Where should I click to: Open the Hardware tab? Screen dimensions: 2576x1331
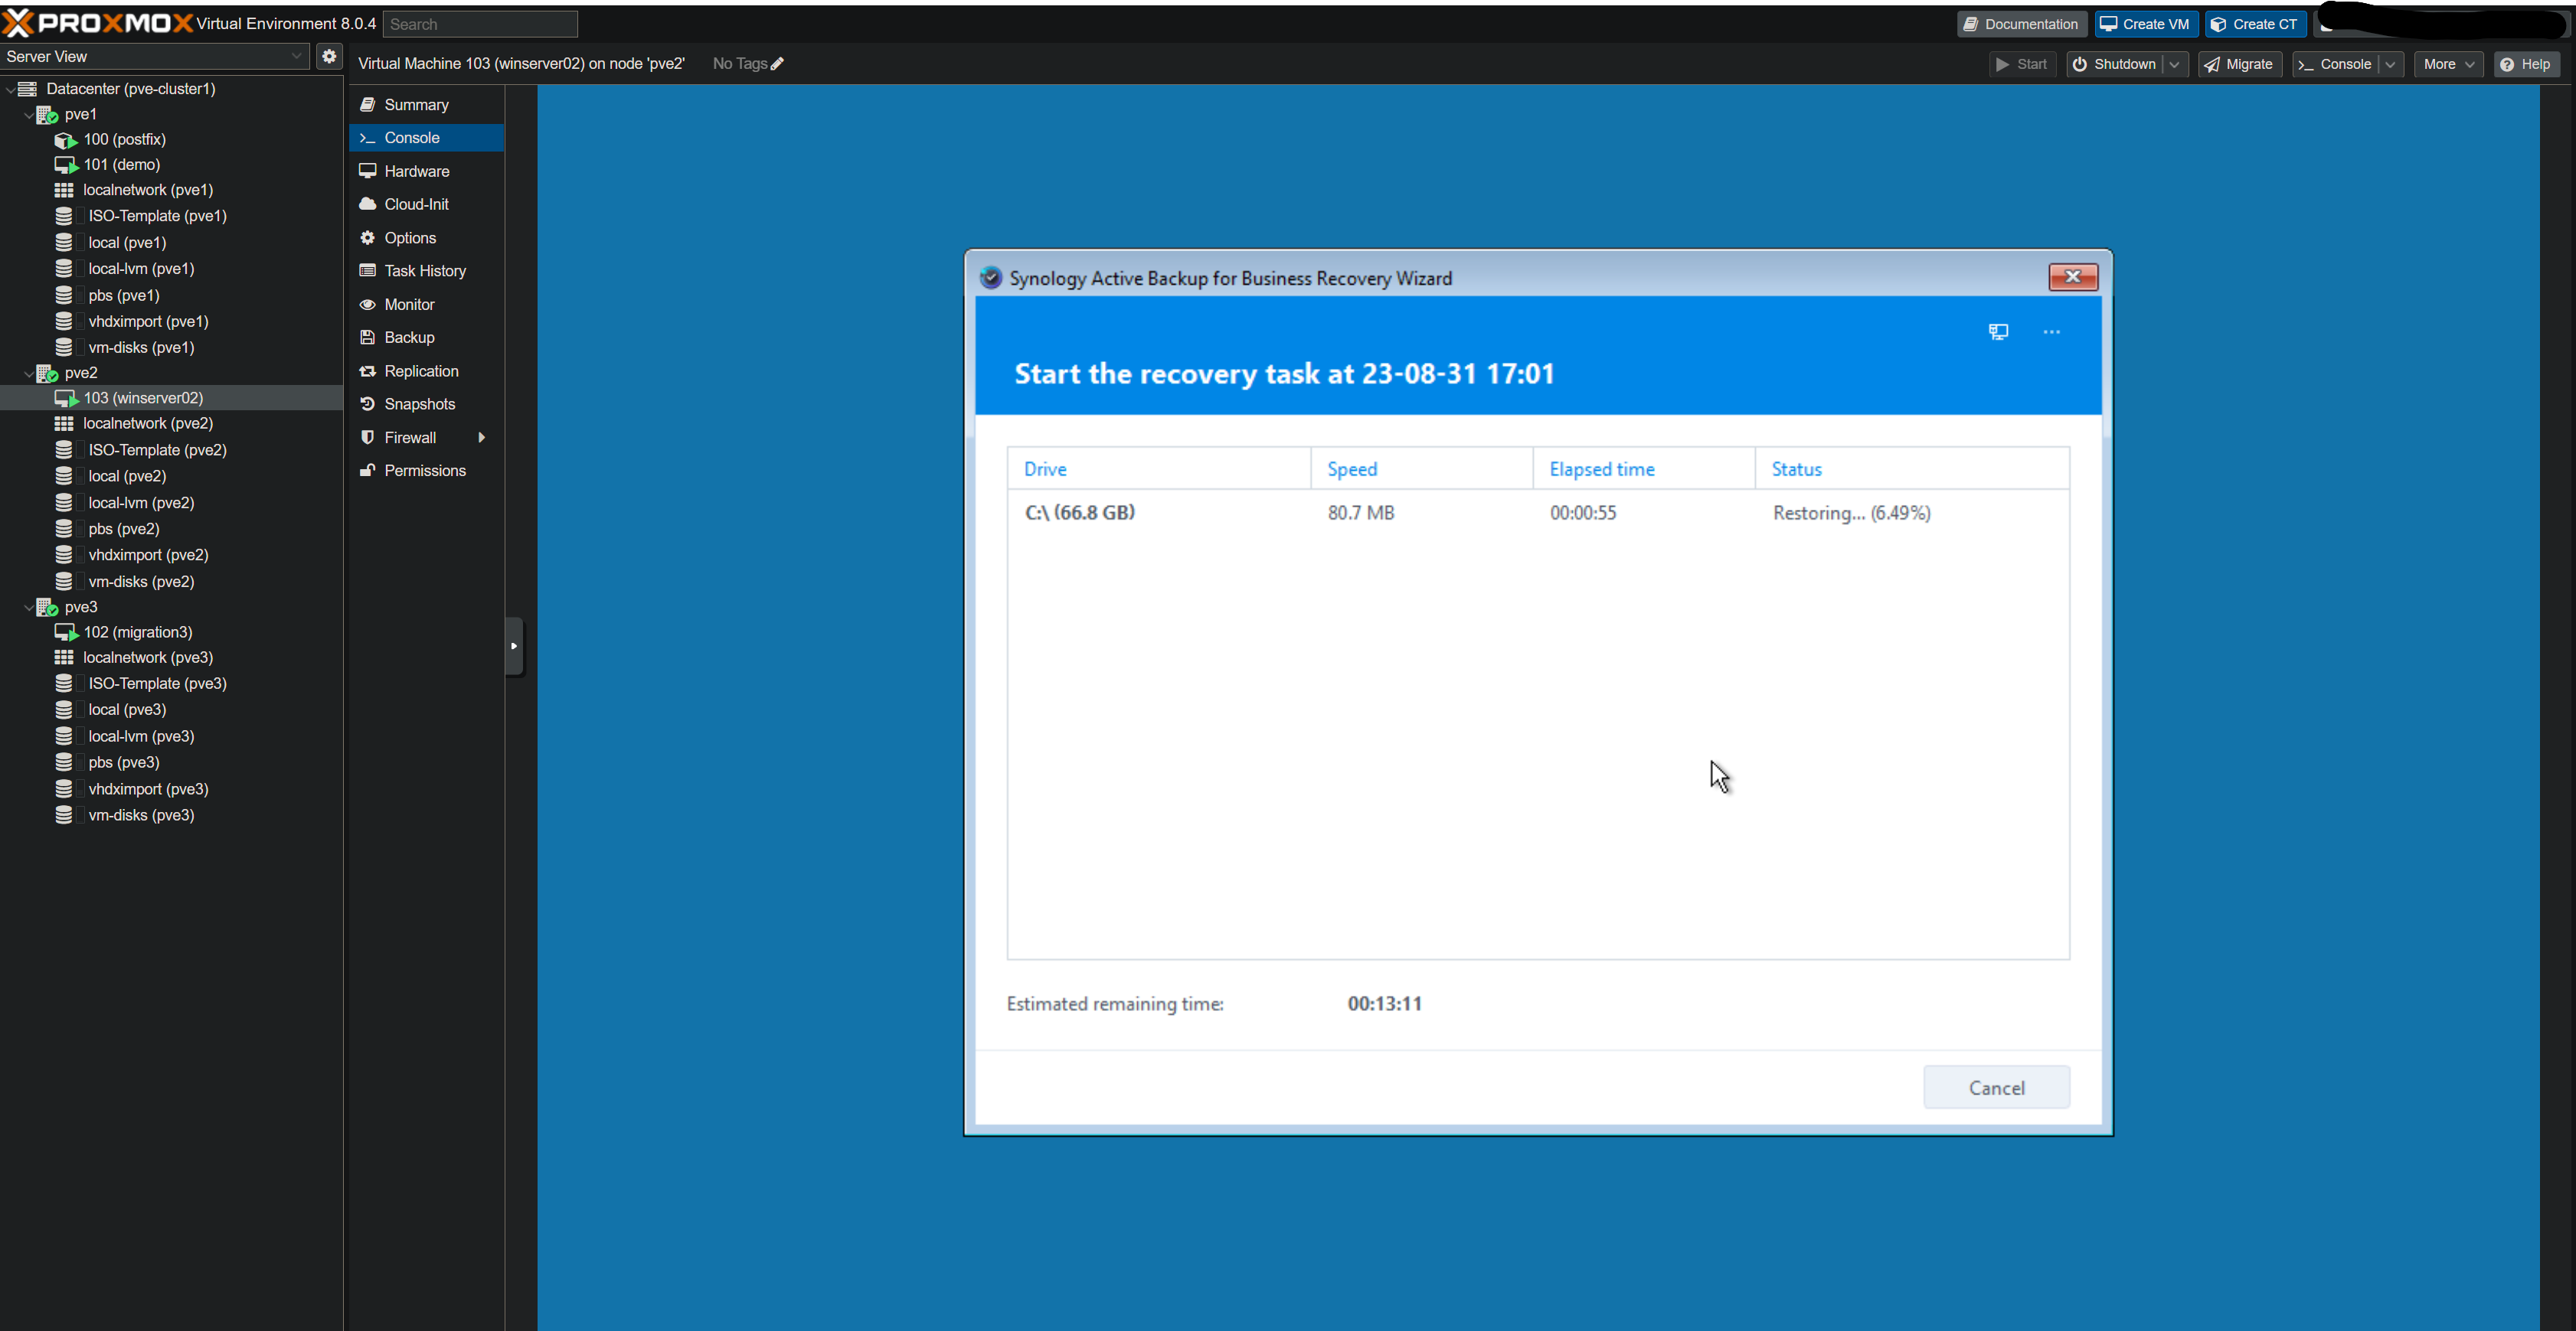(x=426, y=171)
